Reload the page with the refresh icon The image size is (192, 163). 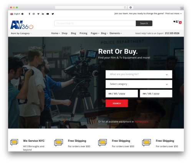point(125,8)
